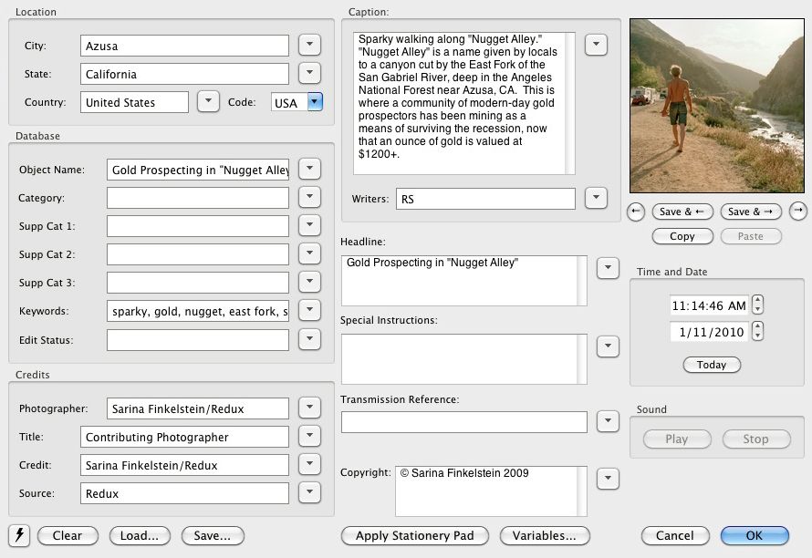Click Apply Stationery Pad

414,536
